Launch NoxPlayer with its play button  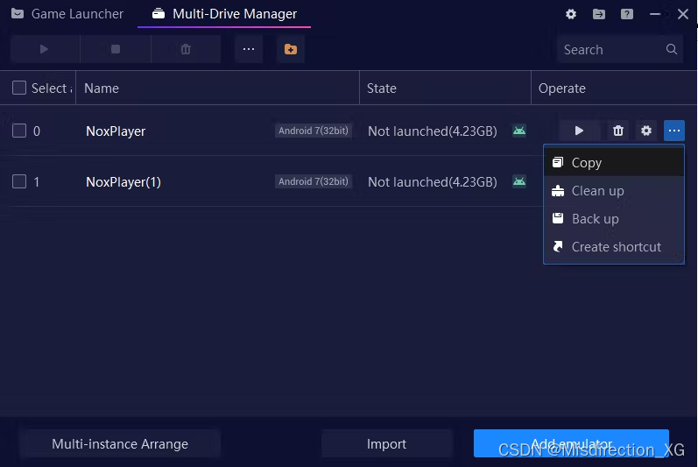579,131
